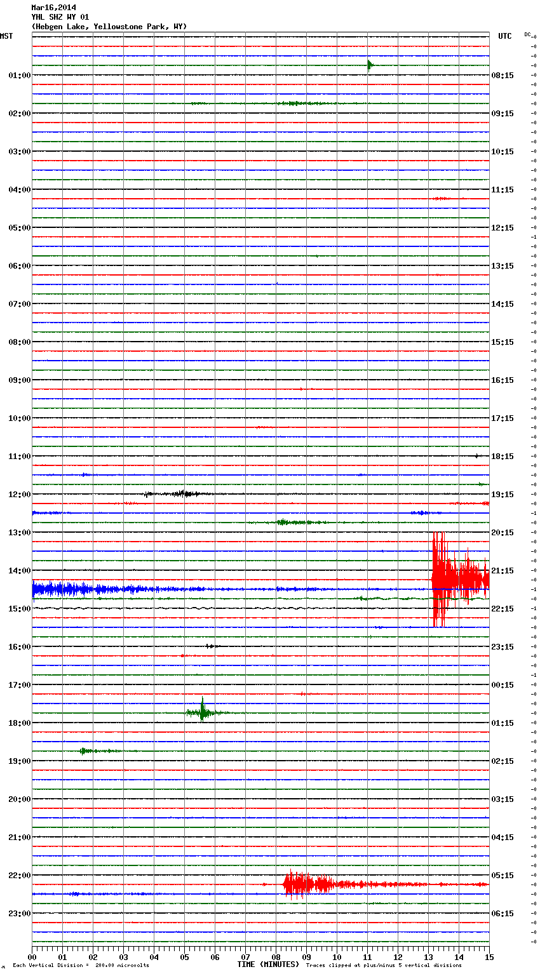This screenshot has width=540, height=974.
Task: Click the 02:15 UTC time label
Action: click(503, 761)
